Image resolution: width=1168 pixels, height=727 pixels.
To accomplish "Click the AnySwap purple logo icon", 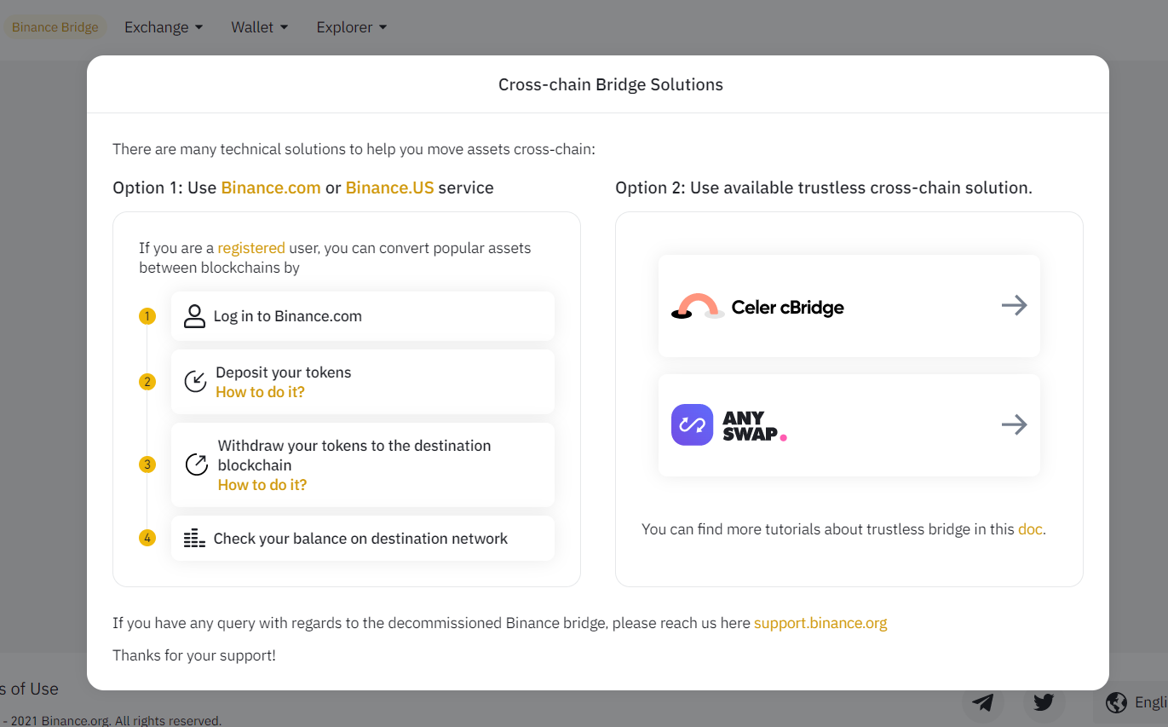I will (x=692, y=424).
